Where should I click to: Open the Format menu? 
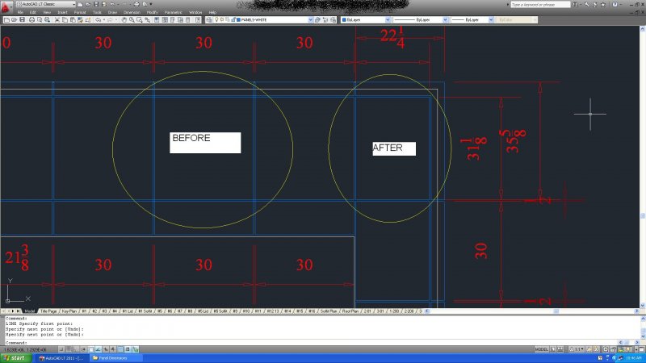click(x=79, y=12)
